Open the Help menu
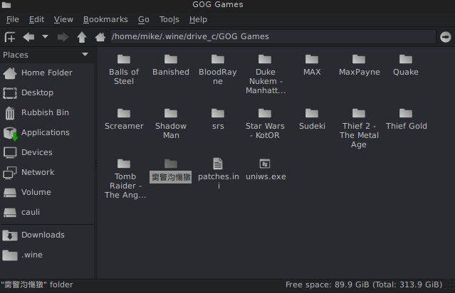Viewport: 455px width, 293px height. pyautogui.click(x=198, y=19)
